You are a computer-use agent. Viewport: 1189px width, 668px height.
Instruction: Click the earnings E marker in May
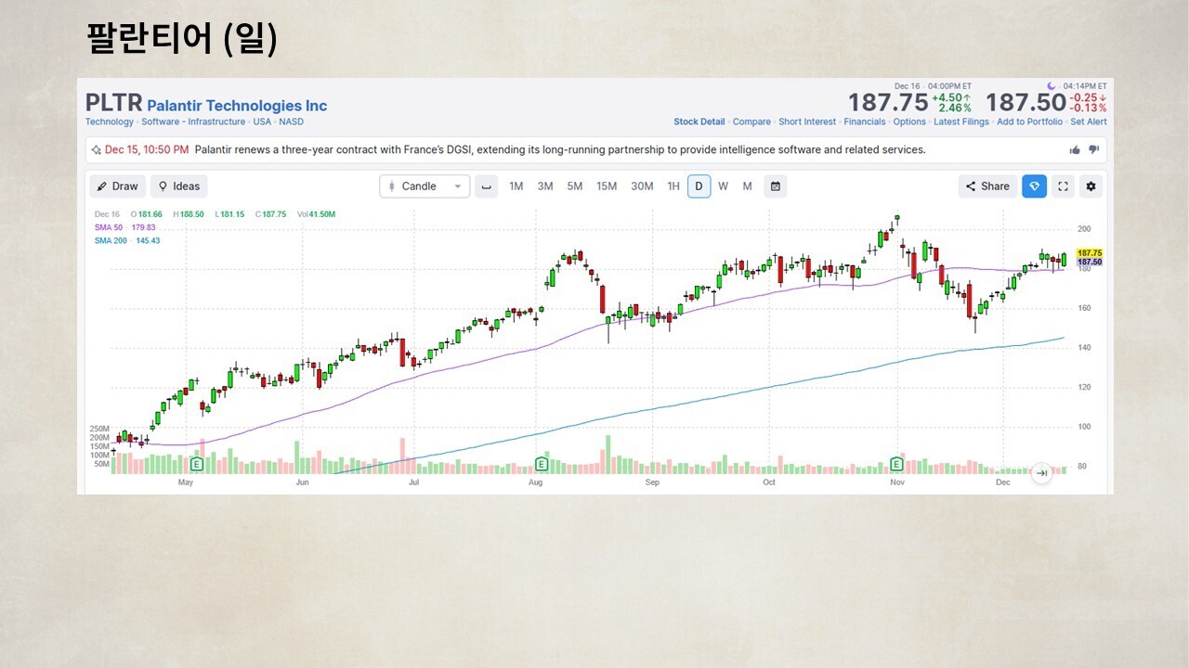(197, 463)
